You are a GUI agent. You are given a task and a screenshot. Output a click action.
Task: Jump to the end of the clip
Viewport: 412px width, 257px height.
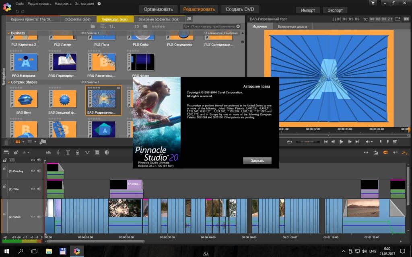pos(357,142)
